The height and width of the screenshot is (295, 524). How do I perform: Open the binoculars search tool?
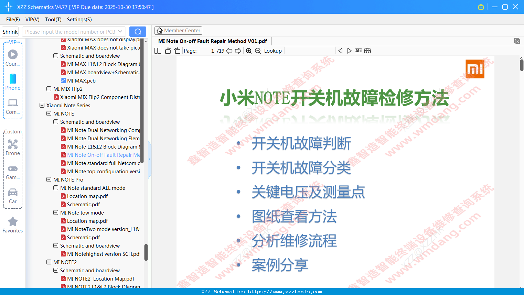(x=367, y=51)
